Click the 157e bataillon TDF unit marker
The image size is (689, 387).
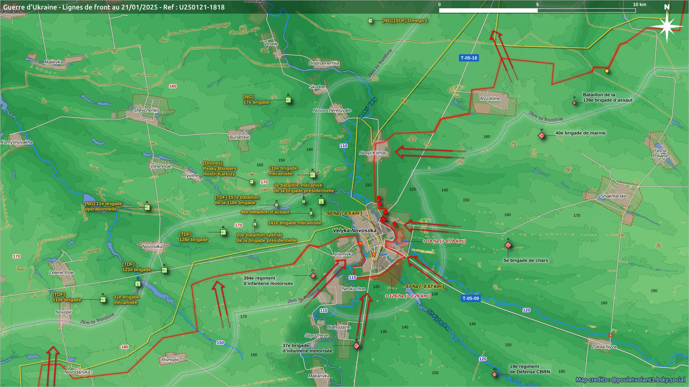(x=276, y=205)
